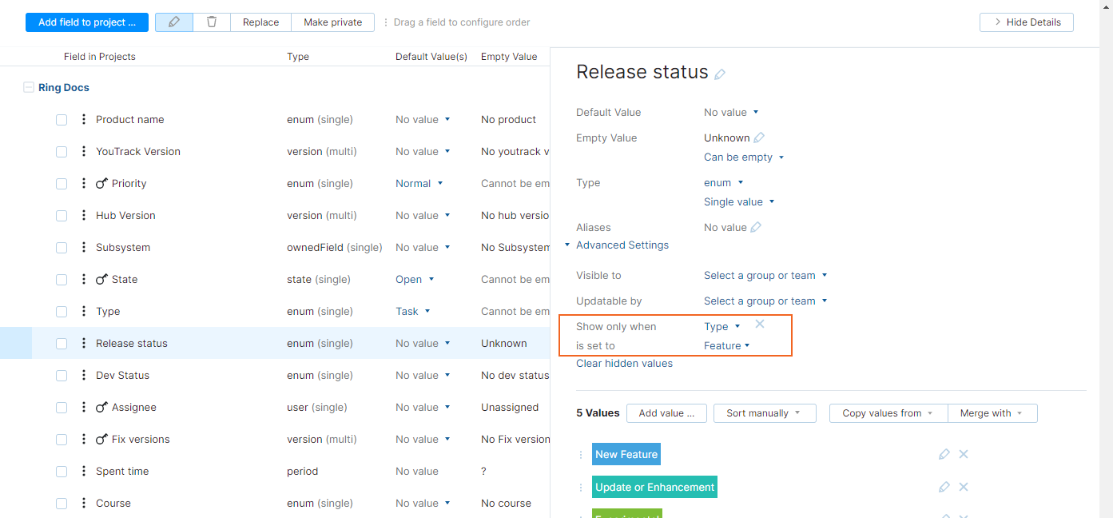
Task: Remove the Show only when condition
Action: [x=760, y=324]
